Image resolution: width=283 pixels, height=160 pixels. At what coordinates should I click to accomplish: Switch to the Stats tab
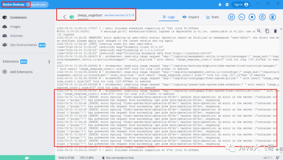pyautogui.click(x=213, y=17)
